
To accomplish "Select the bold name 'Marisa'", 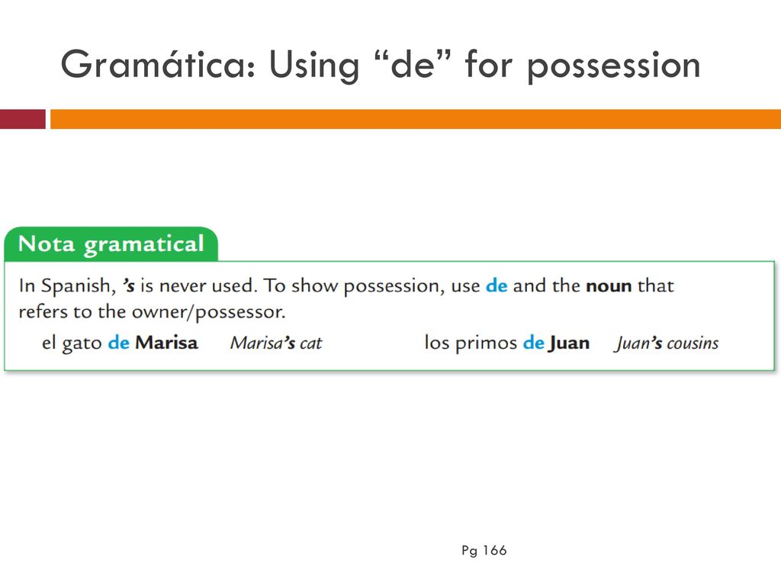I will [x=166, y=343].
